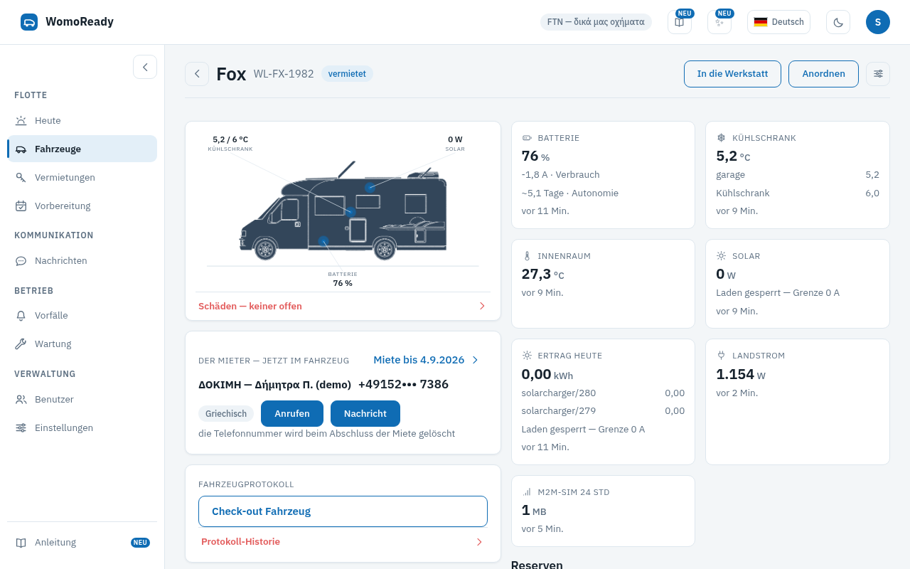The height and width of the screenshot is (569, 910).
Task: Open Nachrichten in sidebar
Action: 82,261
